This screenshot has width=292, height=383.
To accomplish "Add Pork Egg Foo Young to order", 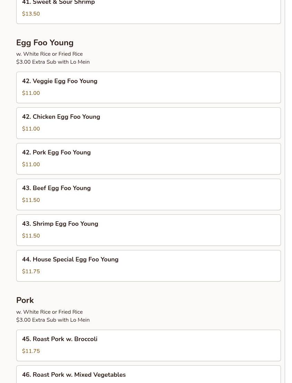I will point(148,159).
